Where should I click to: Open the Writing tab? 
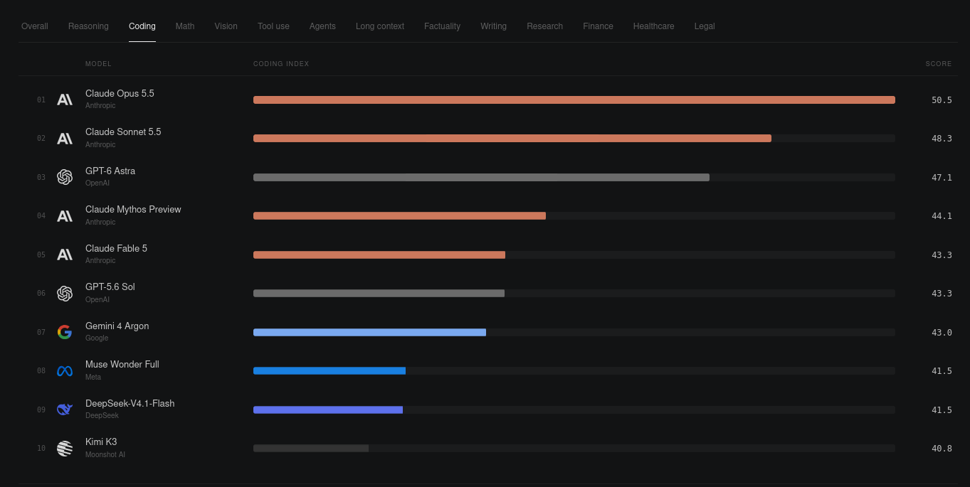[x=493, y=26]
